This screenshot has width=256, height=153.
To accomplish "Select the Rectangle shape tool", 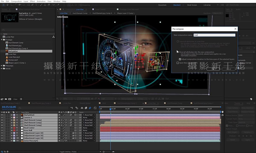I will coord(28,5).
